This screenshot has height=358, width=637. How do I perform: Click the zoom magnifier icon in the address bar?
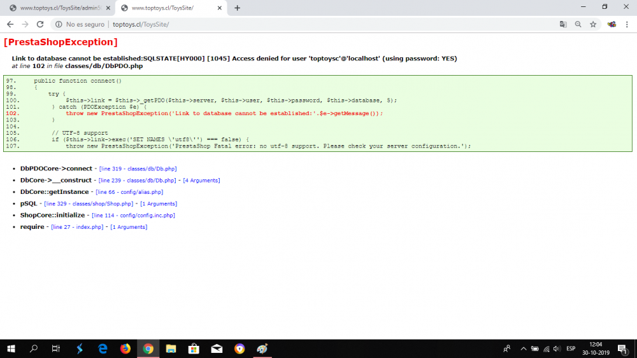(578, 24)
